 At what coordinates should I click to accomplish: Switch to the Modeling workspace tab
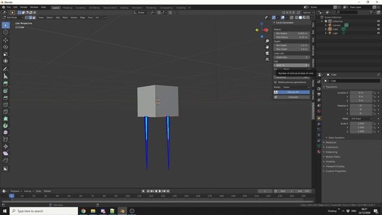click(67, 8)
